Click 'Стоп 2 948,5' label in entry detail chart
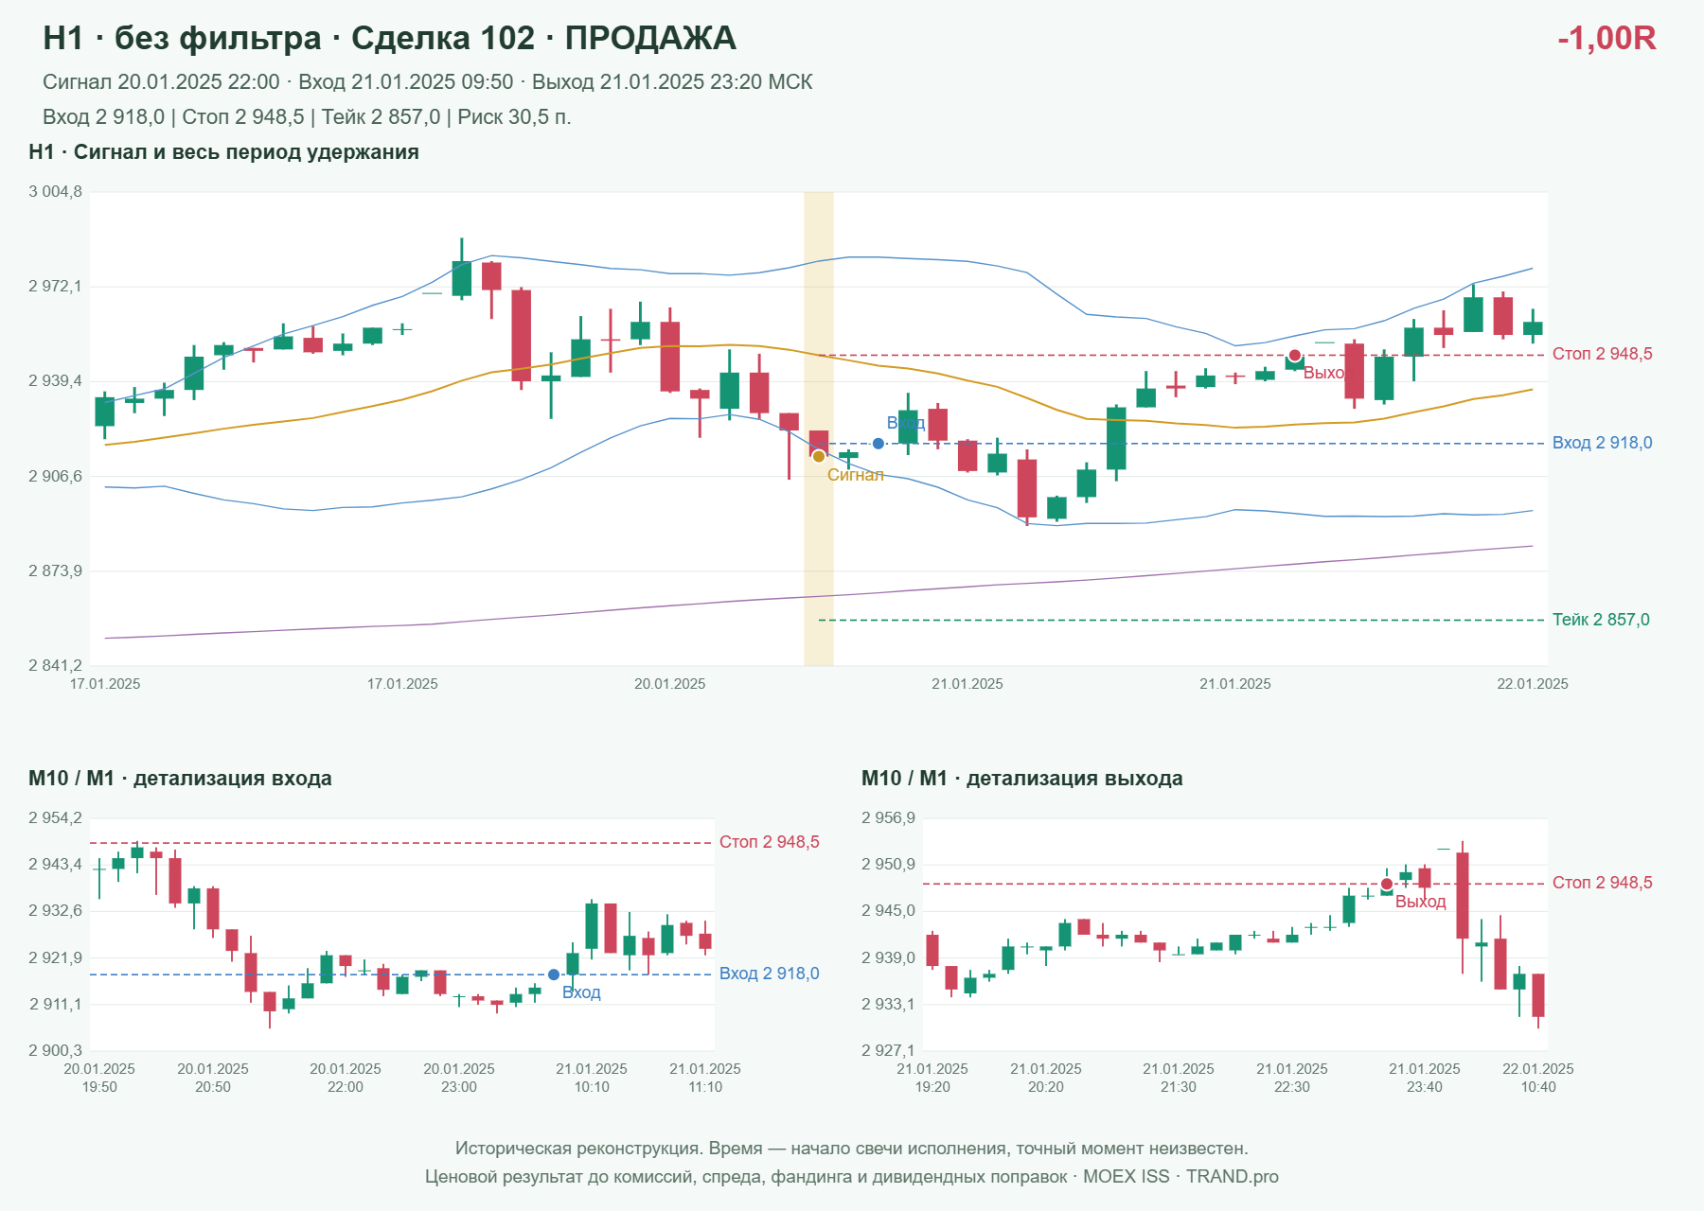The image size is (1704, 1211). [x=770, y=842]
